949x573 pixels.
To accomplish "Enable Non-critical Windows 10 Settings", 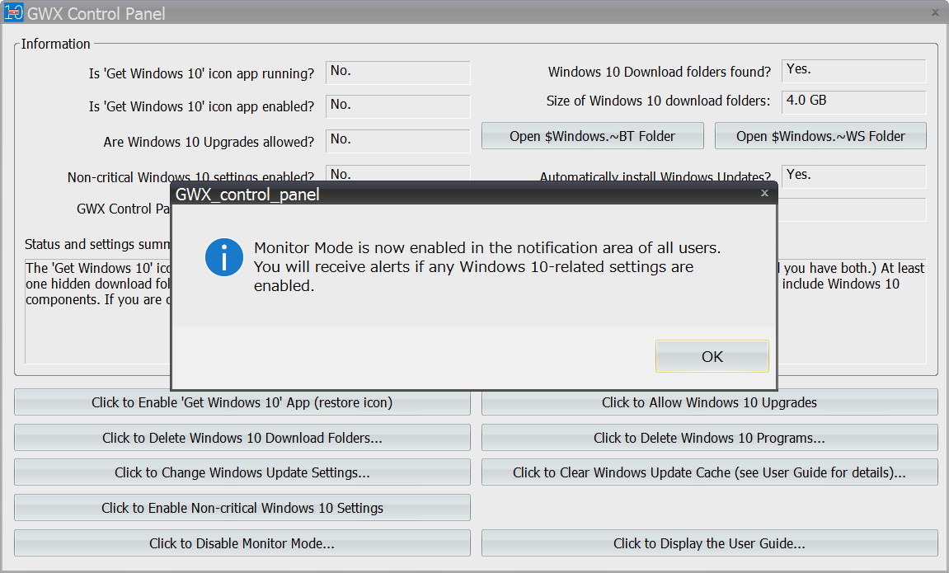I will (x=242, y=507).
